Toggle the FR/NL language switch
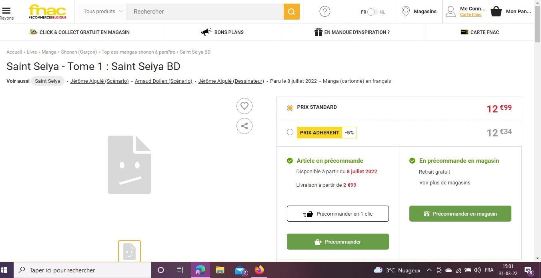Screen dimensions: 541x278 click(373, 12)
